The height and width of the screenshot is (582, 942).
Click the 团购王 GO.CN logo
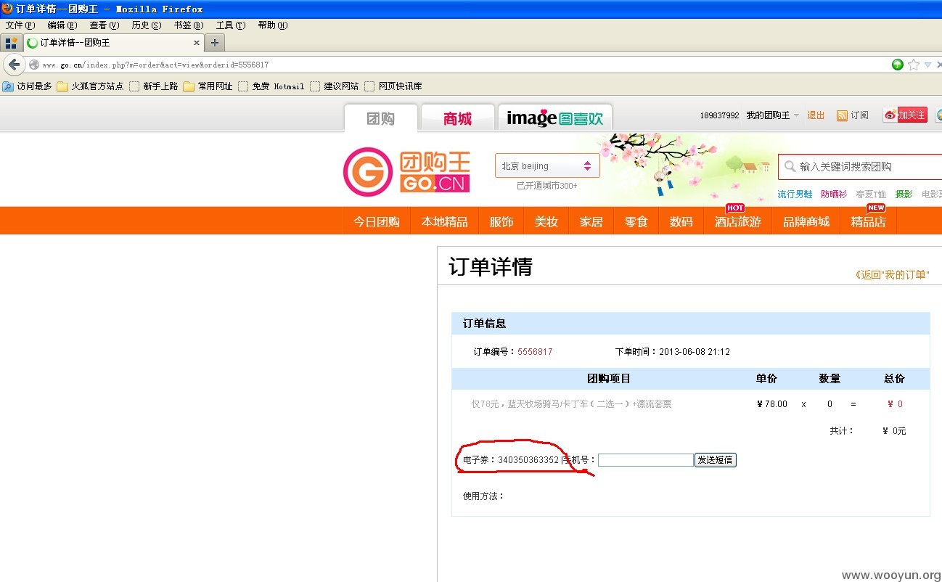pos(406,171)
